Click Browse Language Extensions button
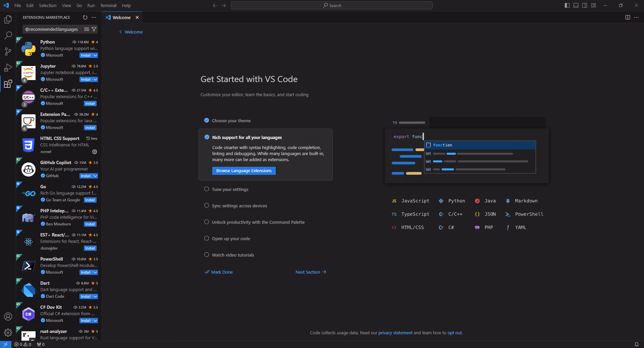This screenshot has width=644, height=348. [244, 171]
